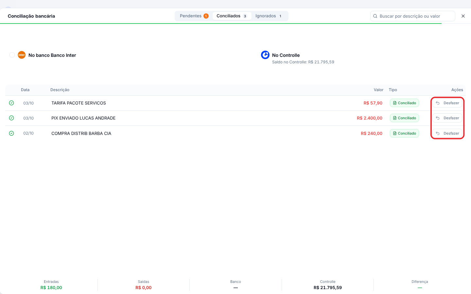Screen dimensions: 471x294
Task: Click Conciliado badge in TARIFA PACOTE SERVICOS row
Action: coord(404,103)
